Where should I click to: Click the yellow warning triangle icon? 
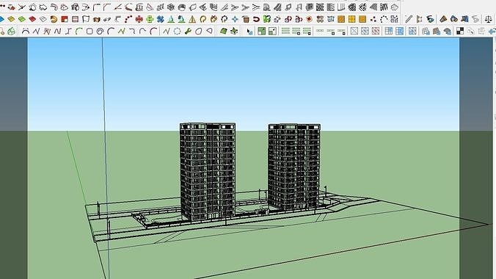point(192,19)
